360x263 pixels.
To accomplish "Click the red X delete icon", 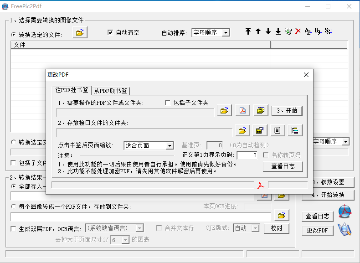I will coord(298,31).
